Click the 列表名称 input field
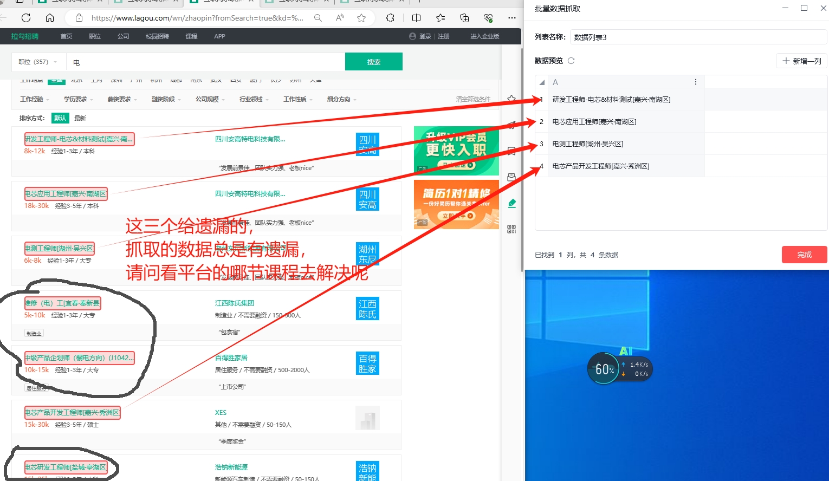Screen dimensions: 829x481 pyautogui.click(x=698, y=37)
